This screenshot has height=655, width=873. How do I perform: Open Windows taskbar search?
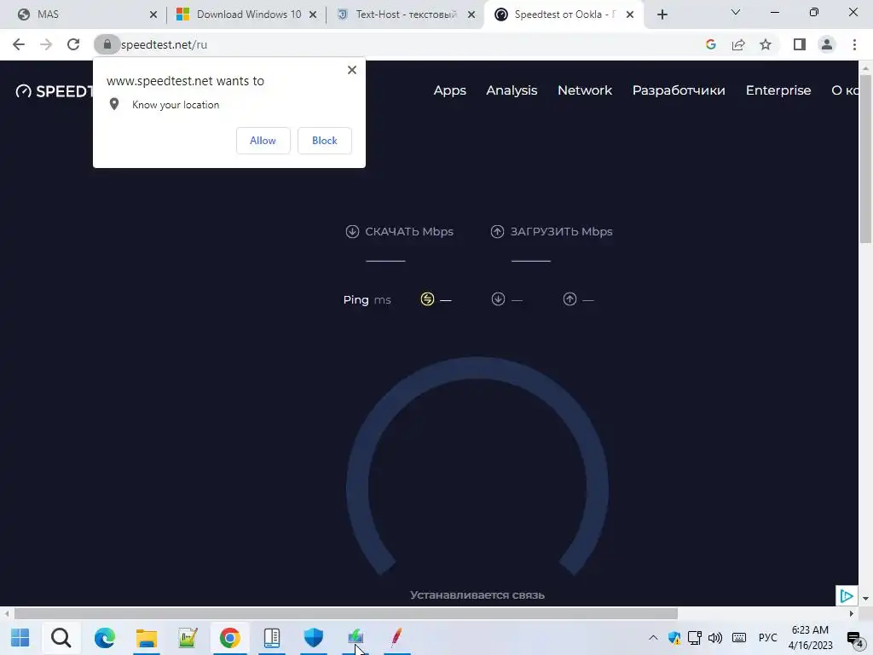pos(61,637)
